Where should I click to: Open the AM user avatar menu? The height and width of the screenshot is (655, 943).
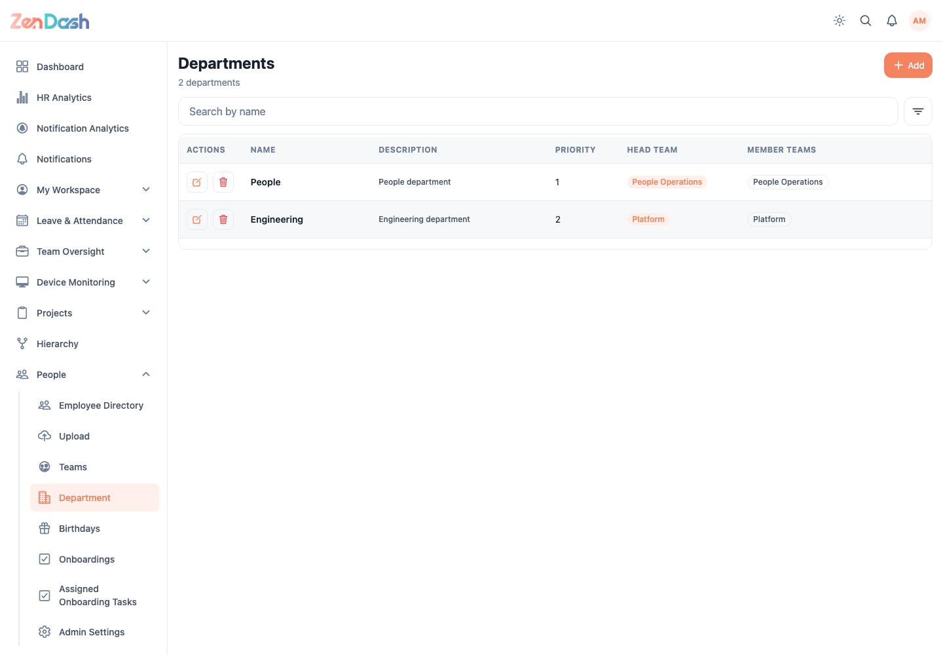coord(919,21)
